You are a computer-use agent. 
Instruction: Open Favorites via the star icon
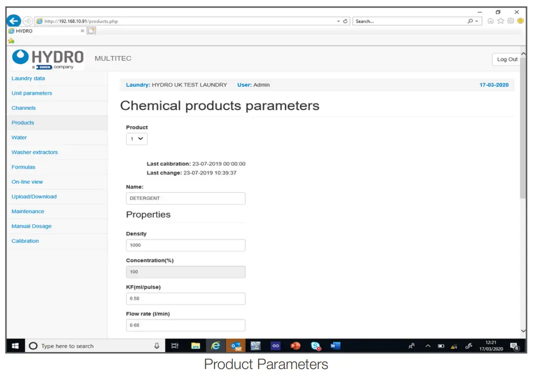500,21
